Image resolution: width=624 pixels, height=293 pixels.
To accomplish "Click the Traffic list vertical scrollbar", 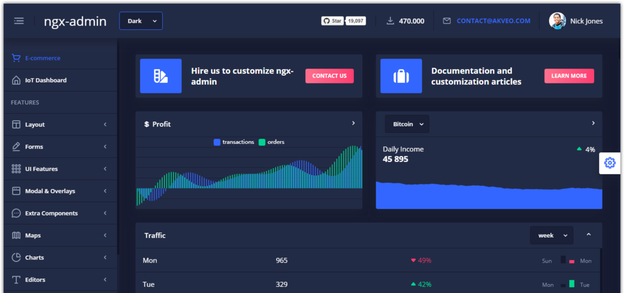I will (601, 270).
